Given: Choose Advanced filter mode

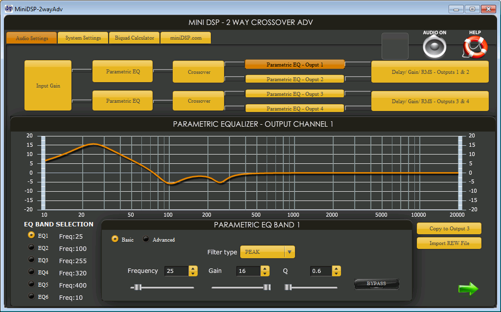Looking at the screenshot, I should point(146,239).
